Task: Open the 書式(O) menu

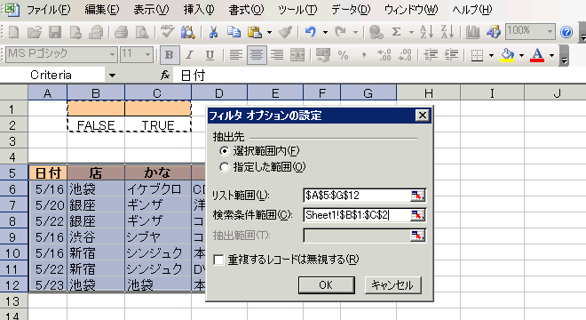Action: 246,10
